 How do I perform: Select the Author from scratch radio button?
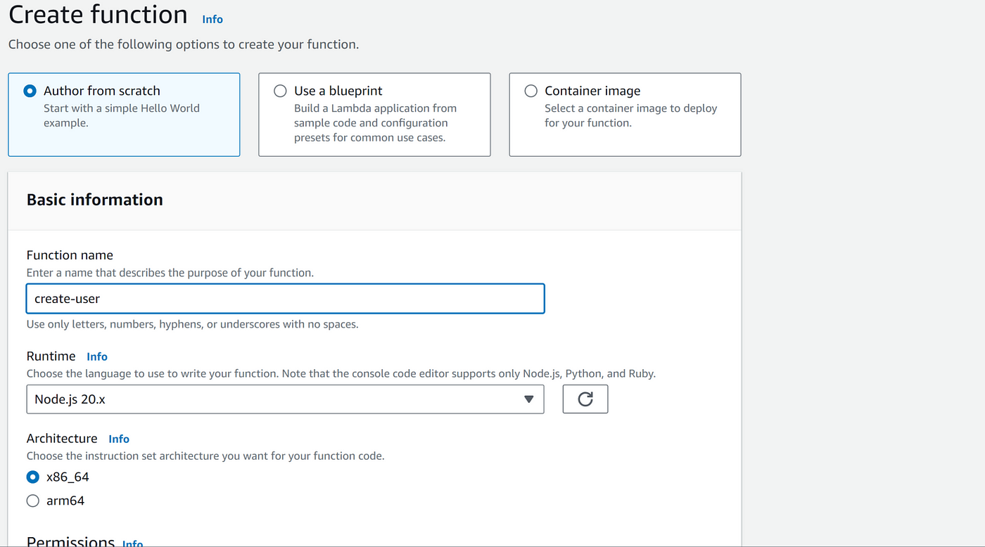click(30, 91)
